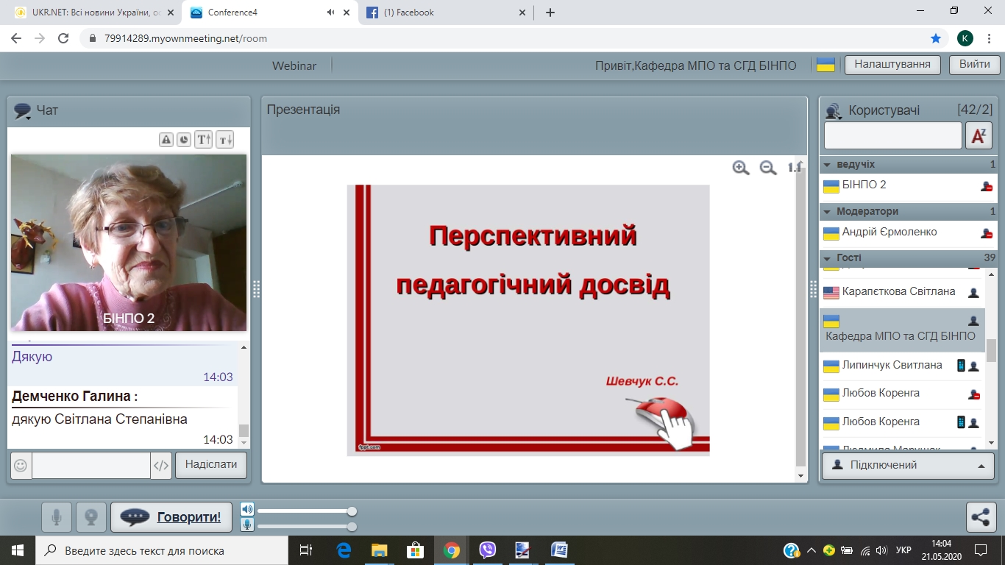Viewport: 1005px width, 565px height.
Task: Decrease chat font size
Action: (x=224, y=140)
